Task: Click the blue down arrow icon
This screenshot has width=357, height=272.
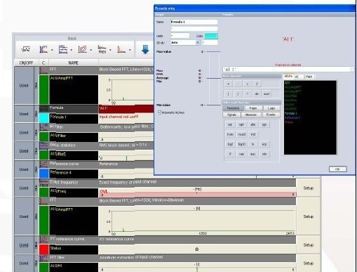Action: (x=145, y=49)
